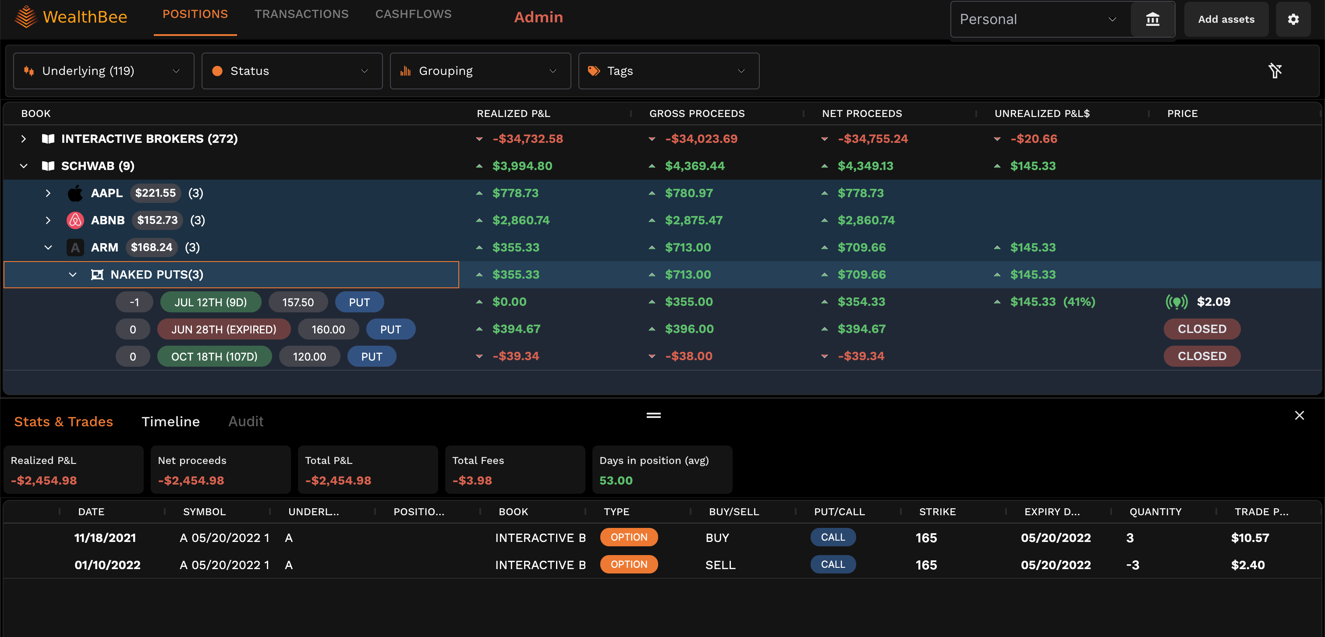Click the candlestick icon in Underlying filter

tap(29, 71)
